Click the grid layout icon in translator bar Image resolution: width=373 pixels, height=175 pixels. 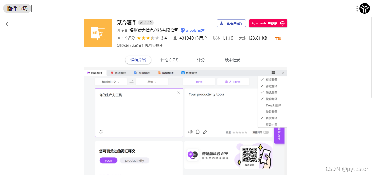pyautogui.click(x=273, y=73)
